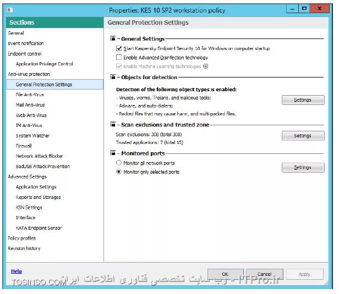Minimize the Properties window

(292, 9)
